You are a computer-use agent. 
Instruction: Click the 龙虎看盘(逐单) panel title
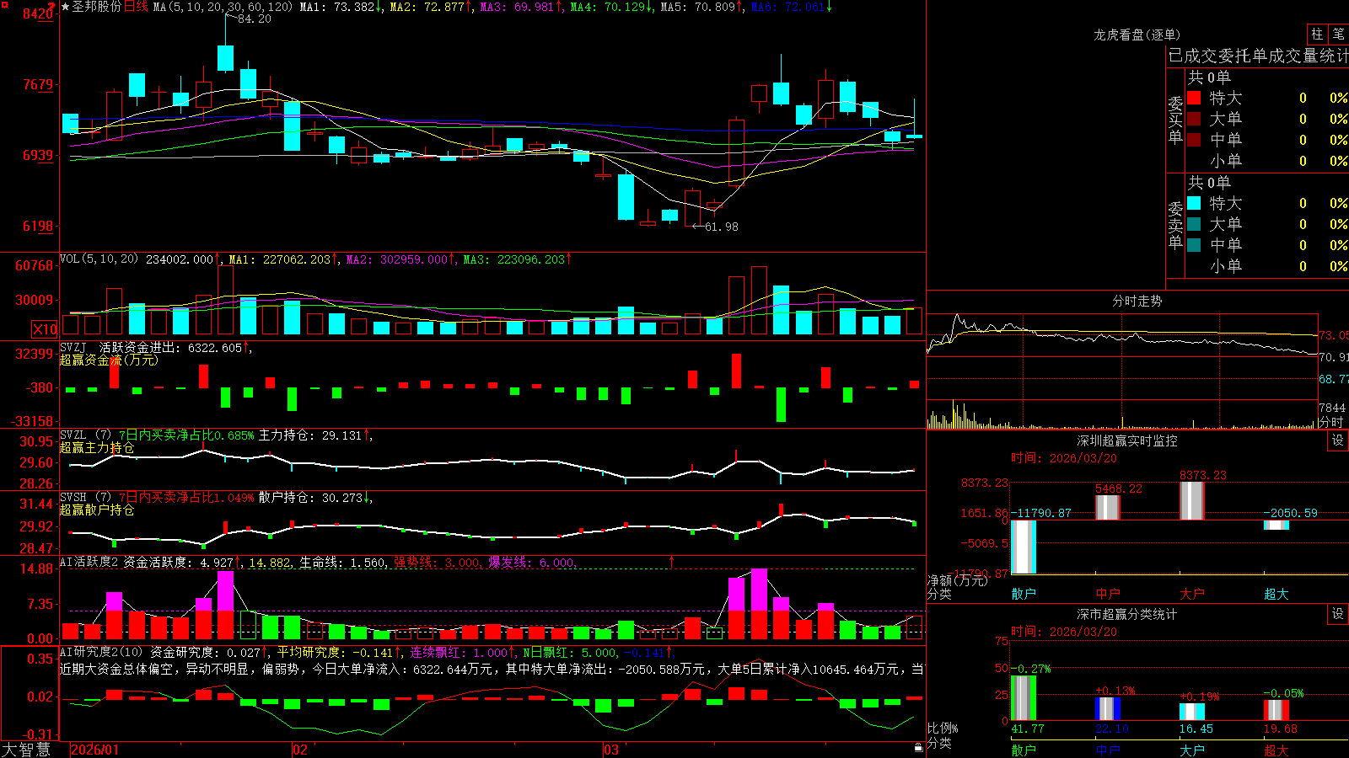1137,35
